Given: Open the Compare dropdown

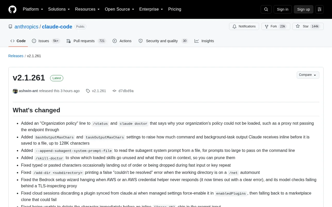Looking at the screenshot, I should pyautogui.click(x=308, y=75).
